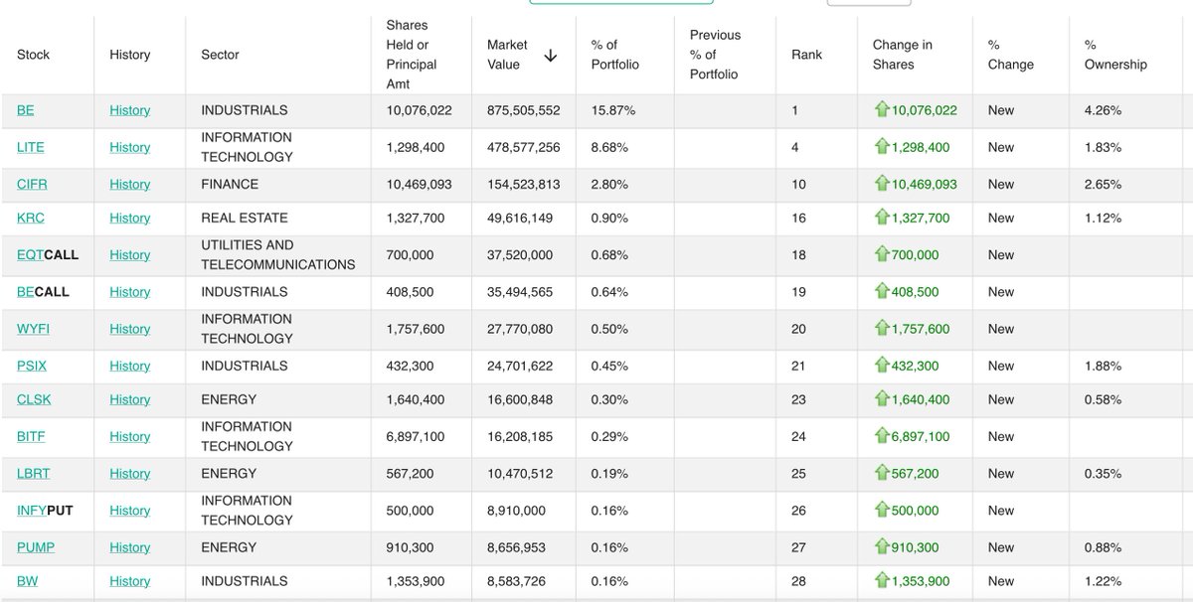Viewport: 1193px width, 602px height.
Task: Click green up arrow in BW row
Action: tap(882, 581)
